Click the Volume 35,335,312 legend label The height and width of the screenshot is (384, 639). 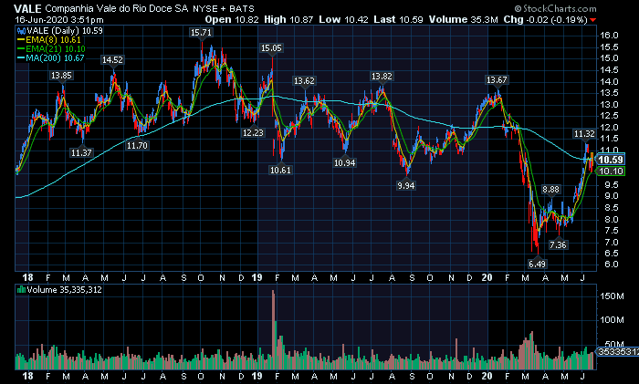coord(65,290)
